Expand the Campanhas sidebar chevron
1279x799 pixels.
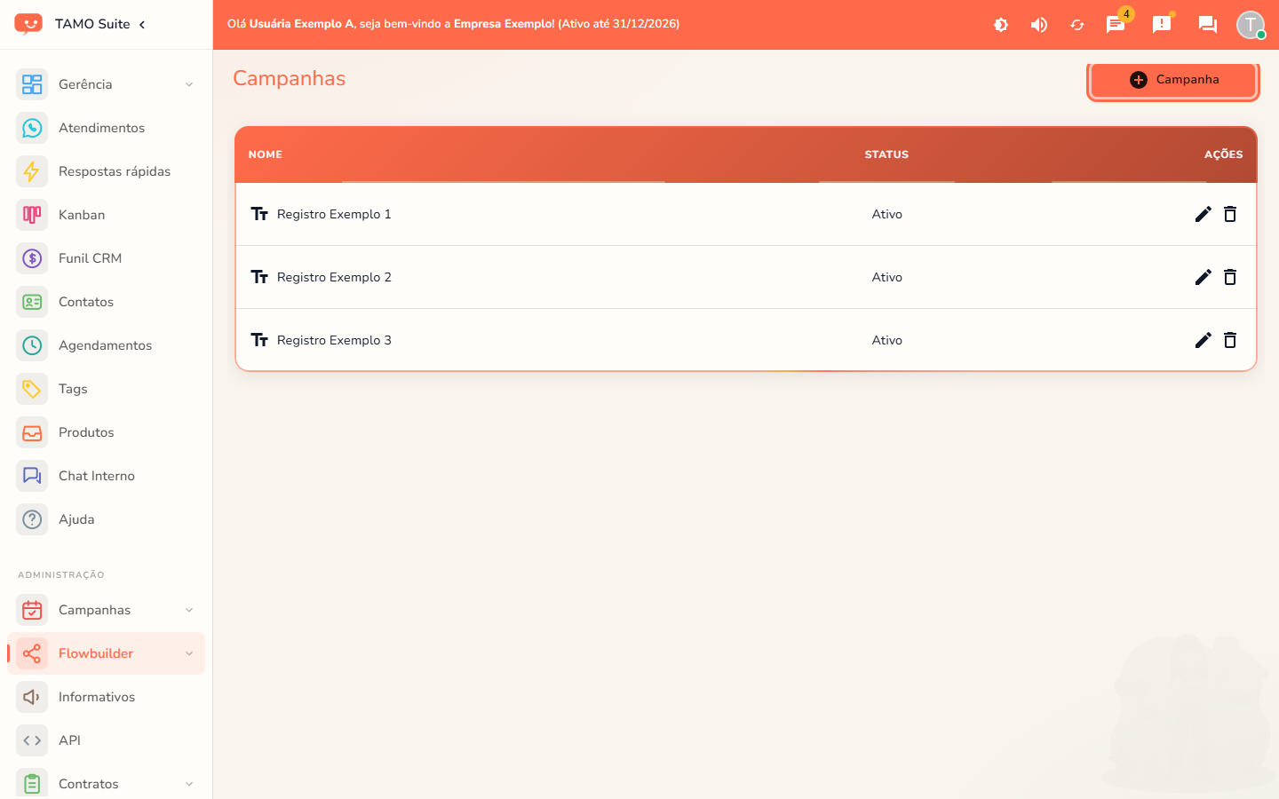point(189,610)
